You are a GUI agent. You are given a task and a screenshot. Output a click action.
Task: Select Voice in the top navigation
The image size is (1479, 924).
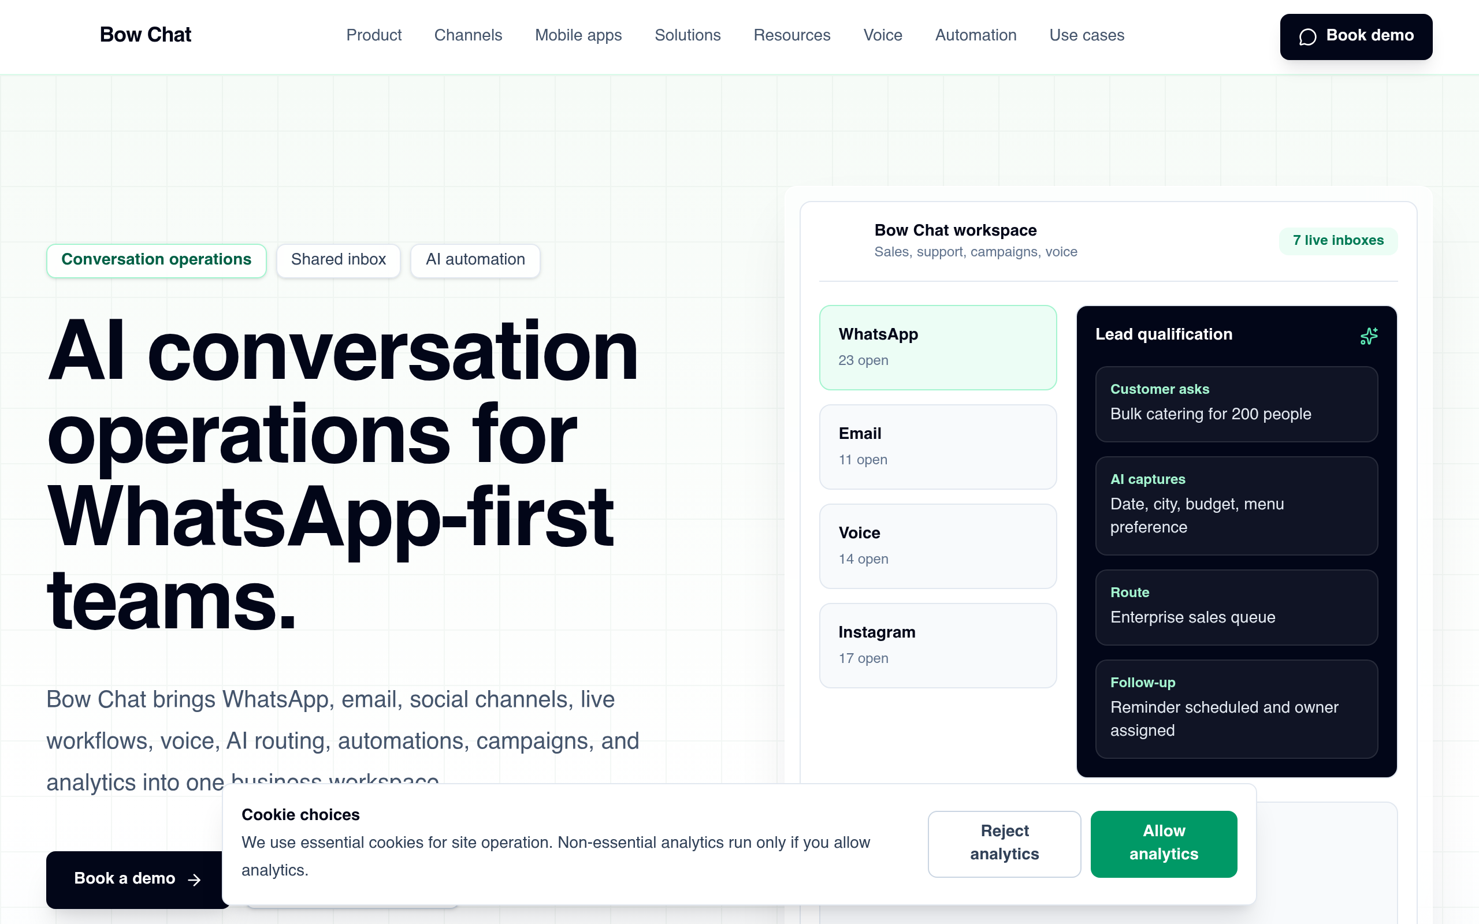883,35
